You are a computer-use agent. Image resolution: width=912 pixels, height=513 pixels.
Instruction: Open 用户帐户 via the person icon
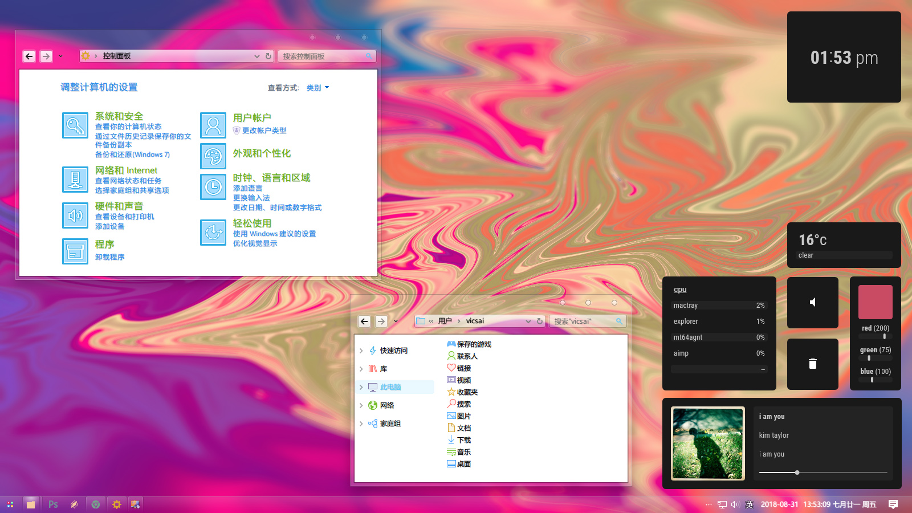(x=213, y=125)
